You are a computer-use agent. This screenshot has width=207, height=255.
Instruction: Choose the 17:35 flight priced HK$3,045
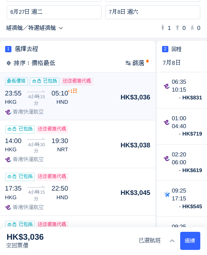click(x=78, y=192)
